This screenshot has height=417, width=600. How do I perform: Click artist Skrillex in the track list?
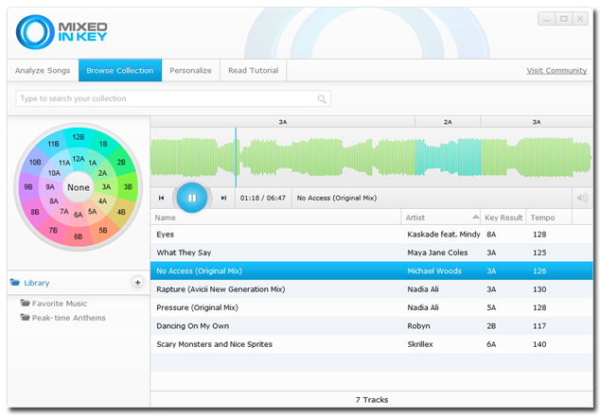[420, 344]
